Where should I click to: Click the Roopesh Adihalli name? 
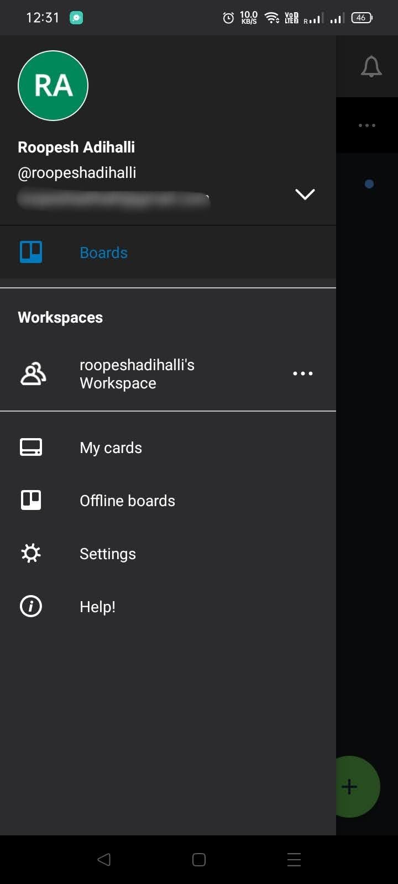click(x=76, y=147)
